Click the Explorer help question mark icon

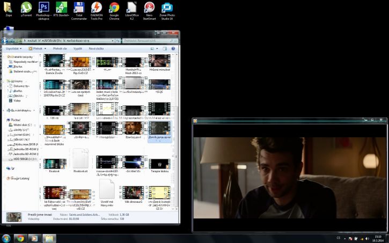pos(173,49)
